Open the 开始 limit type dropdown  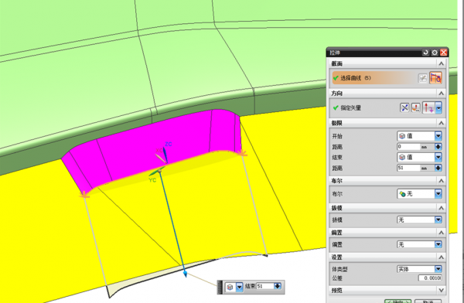(x=419, y=136)
